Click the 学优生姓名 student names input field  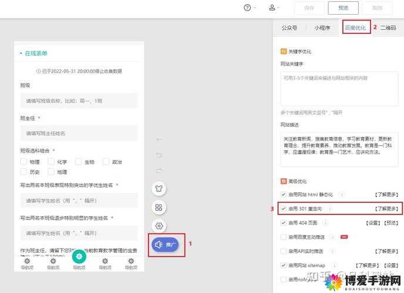(x=79, y=200)
